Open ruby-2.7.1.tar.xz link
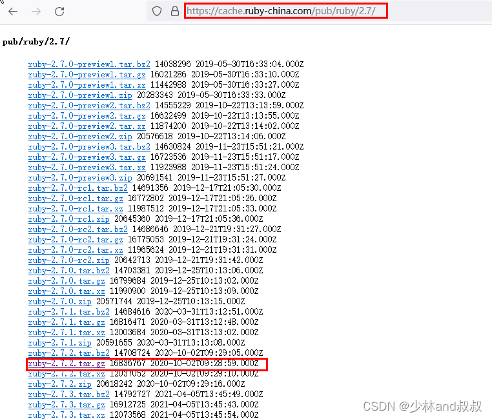Screen dimensions: 492x419 point(67,333)
